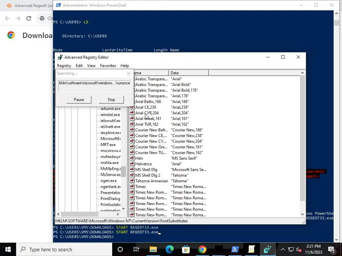The width and height of the screenshot is (342, 256).
Task: Click string icon of Courier New Gre
Action: point(132,147)
